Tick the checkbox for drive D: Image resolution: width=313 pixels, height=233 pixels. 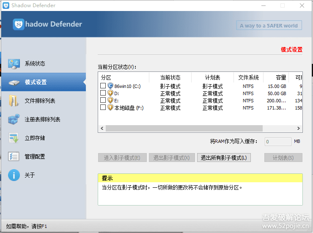click(x=103, y=93)
